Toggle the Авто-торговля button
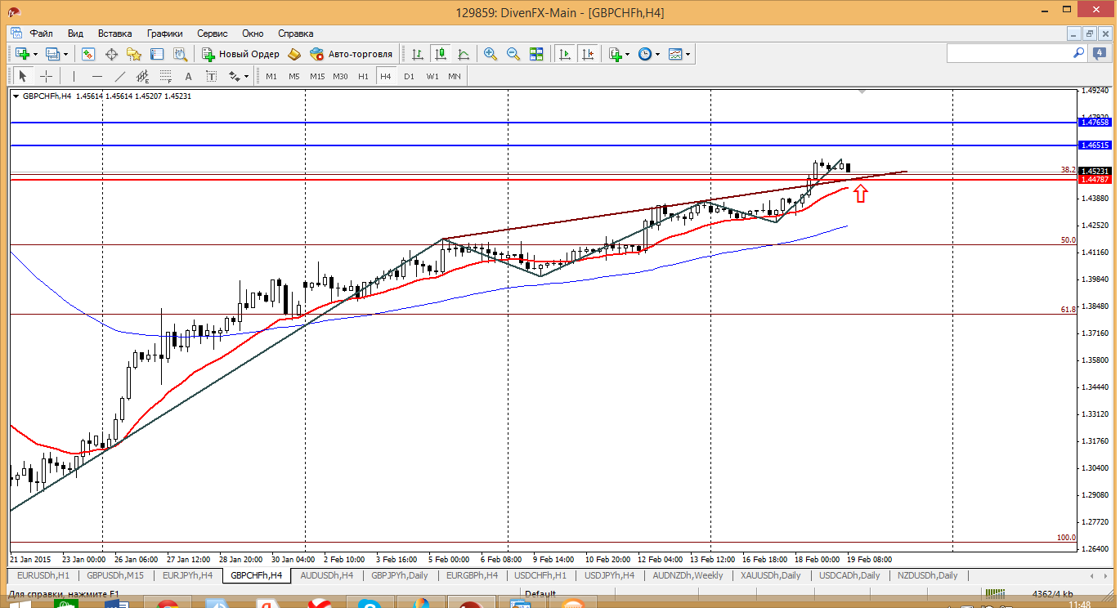This screenshot has height=608, width=1120. [352, 54]
